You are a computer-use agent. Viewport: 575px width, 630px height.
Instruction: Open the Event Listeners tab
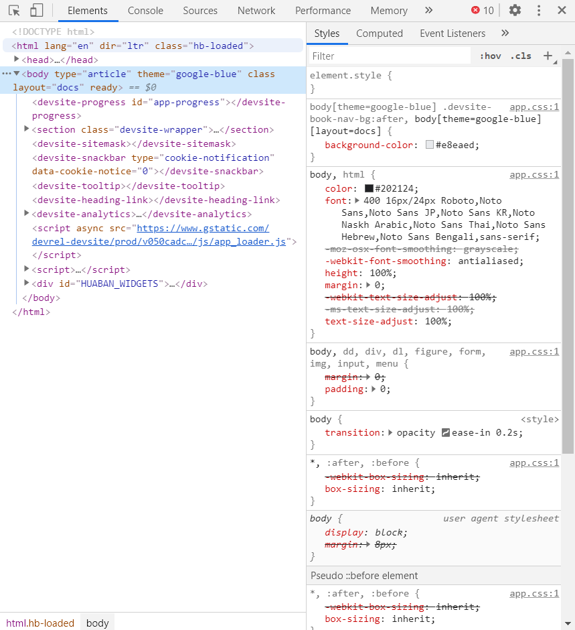(453, 34)
